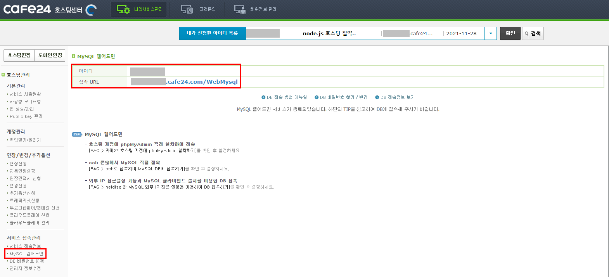Open the 회원정보 관리 menu
Screen dimensions: 609x277
tap(255, 9)
